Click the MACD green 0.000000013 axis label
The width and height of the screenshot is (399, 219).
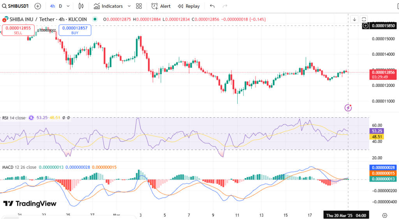pos(383,179)
